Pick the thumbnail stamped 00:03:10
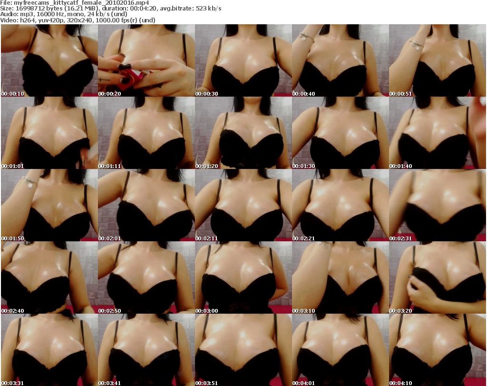 tap(341, 277)
